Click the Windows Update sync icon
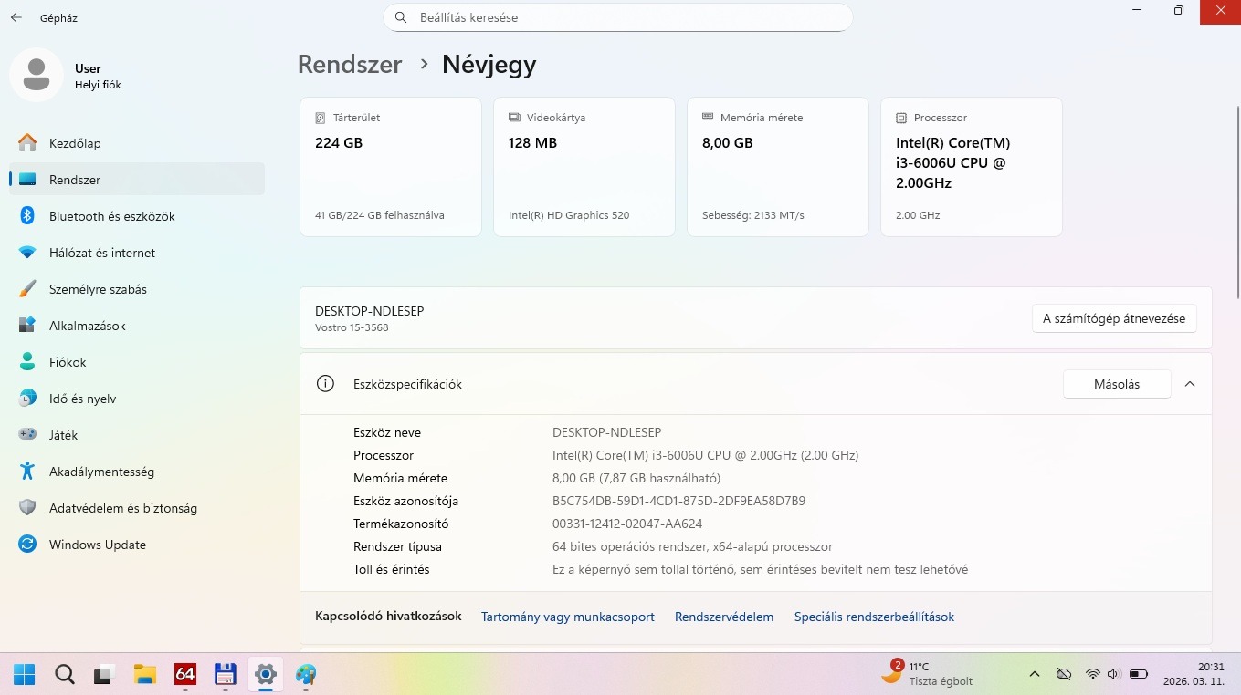1241x695 pixels. coord(27,545)
